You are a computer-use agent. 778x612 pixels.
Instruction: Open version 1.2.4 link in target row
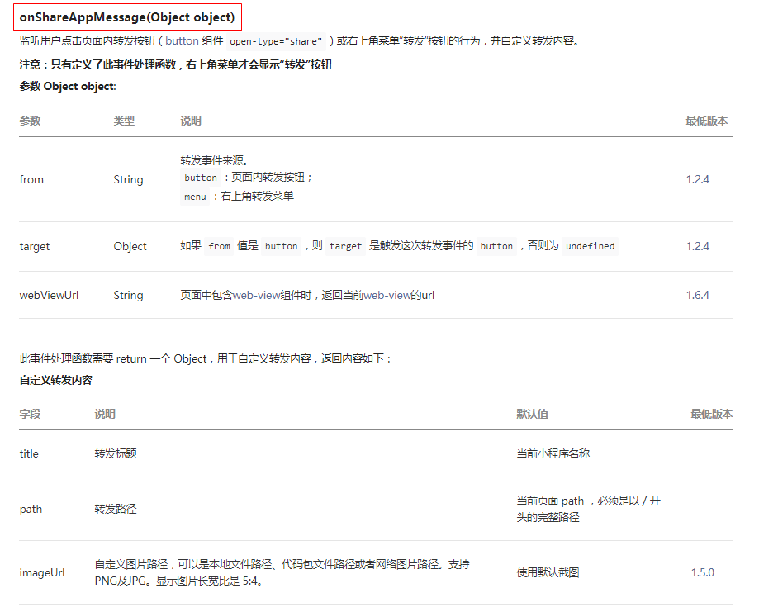(x=698, y=246)
